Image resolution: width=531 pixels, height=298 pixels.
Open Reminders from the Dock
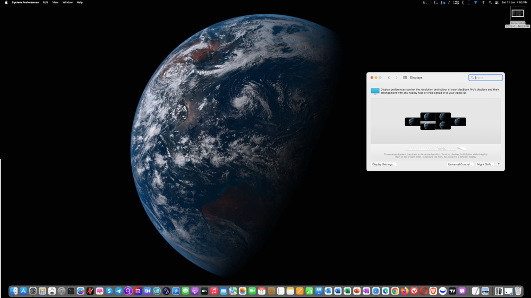[281, 291]
